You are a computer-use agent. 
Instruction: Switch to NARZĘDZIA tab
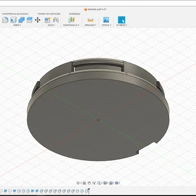(74, 14)
